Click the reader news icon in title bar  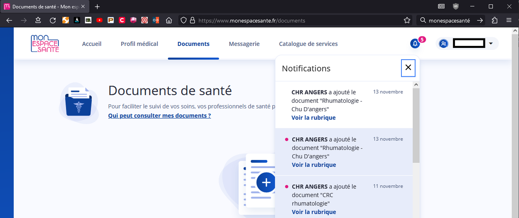point(441,6)
